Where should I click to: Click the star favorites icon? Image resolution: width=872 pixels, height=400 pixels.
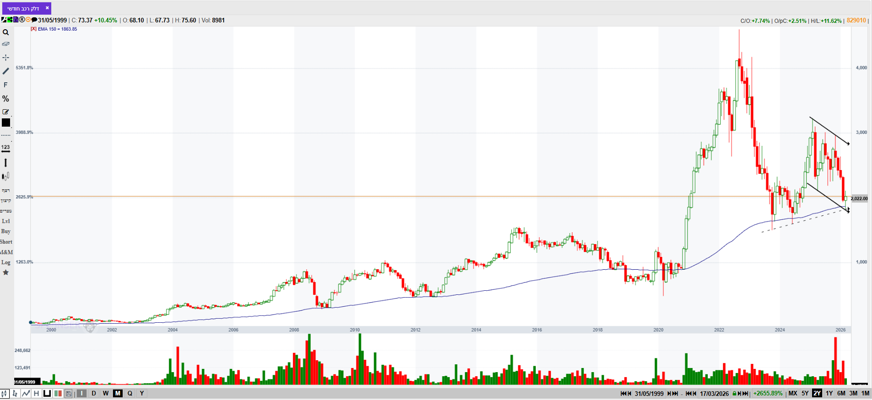coord(5,272)
